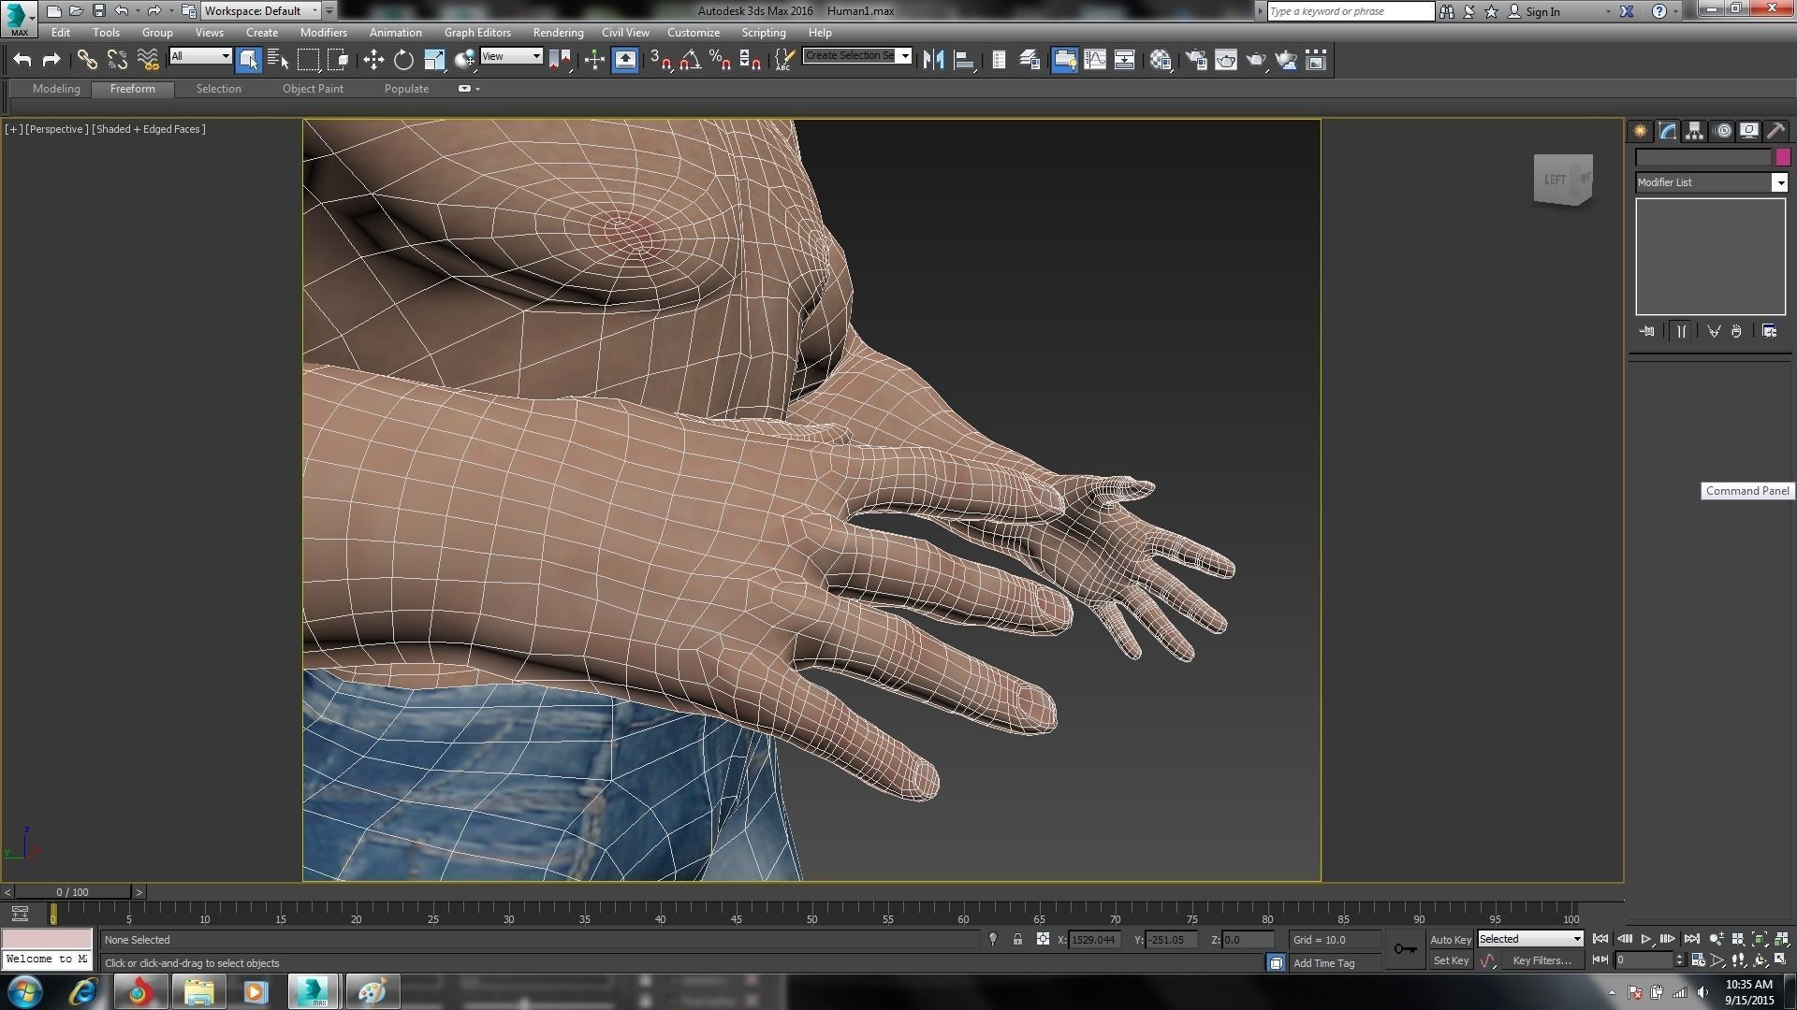The height and width of the screenshot is (1010, 1797).
Task: Click Bind to Space Warp icon
Action: [148, 60]
